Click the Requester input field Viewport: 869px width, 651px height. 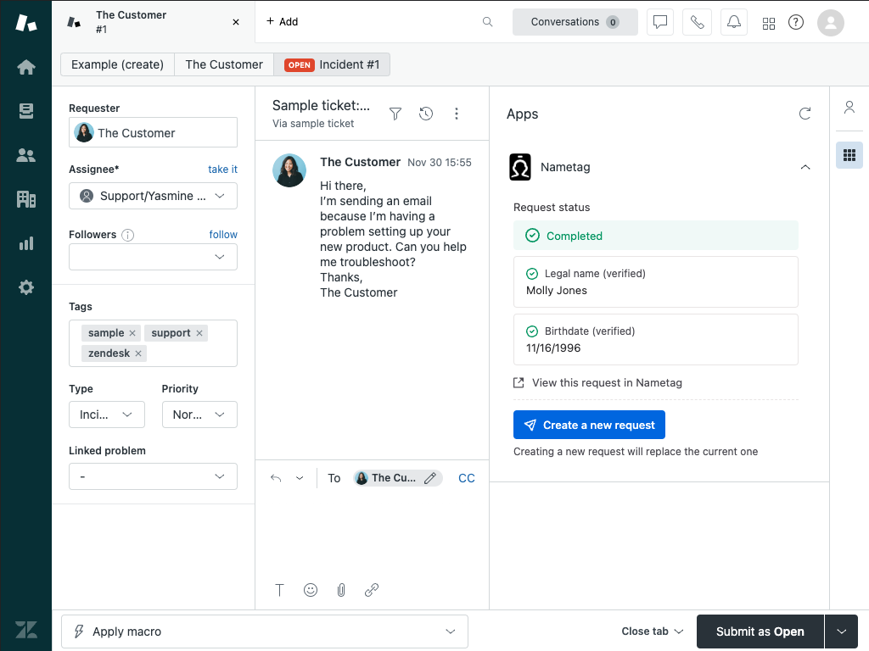pyautogui.click(x=153, y=133)
